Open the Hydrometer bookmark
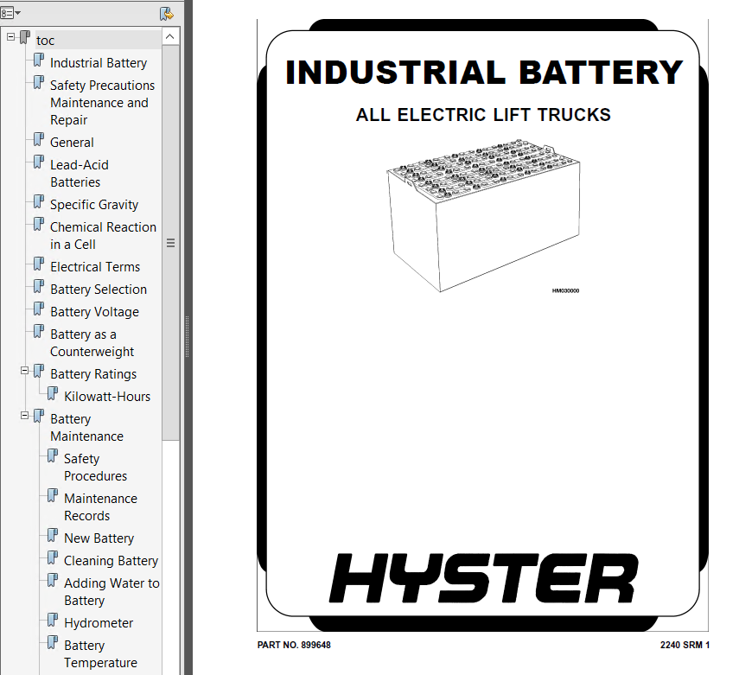Screen dimensions: 739x675 point(99,623)
